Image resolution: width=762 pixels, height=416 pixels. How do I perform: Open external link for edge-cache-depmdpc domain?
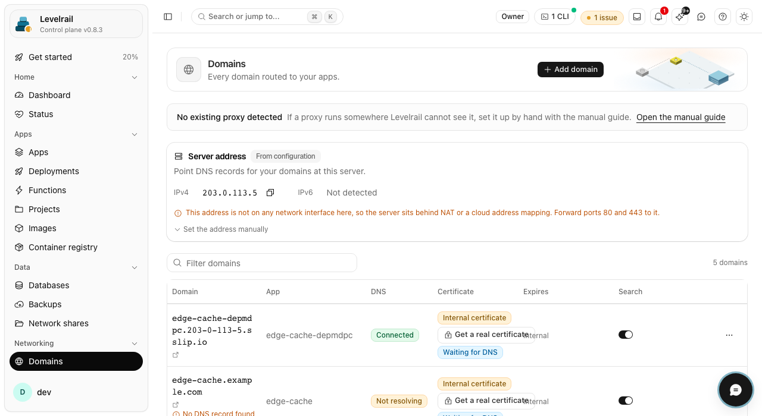176,355
